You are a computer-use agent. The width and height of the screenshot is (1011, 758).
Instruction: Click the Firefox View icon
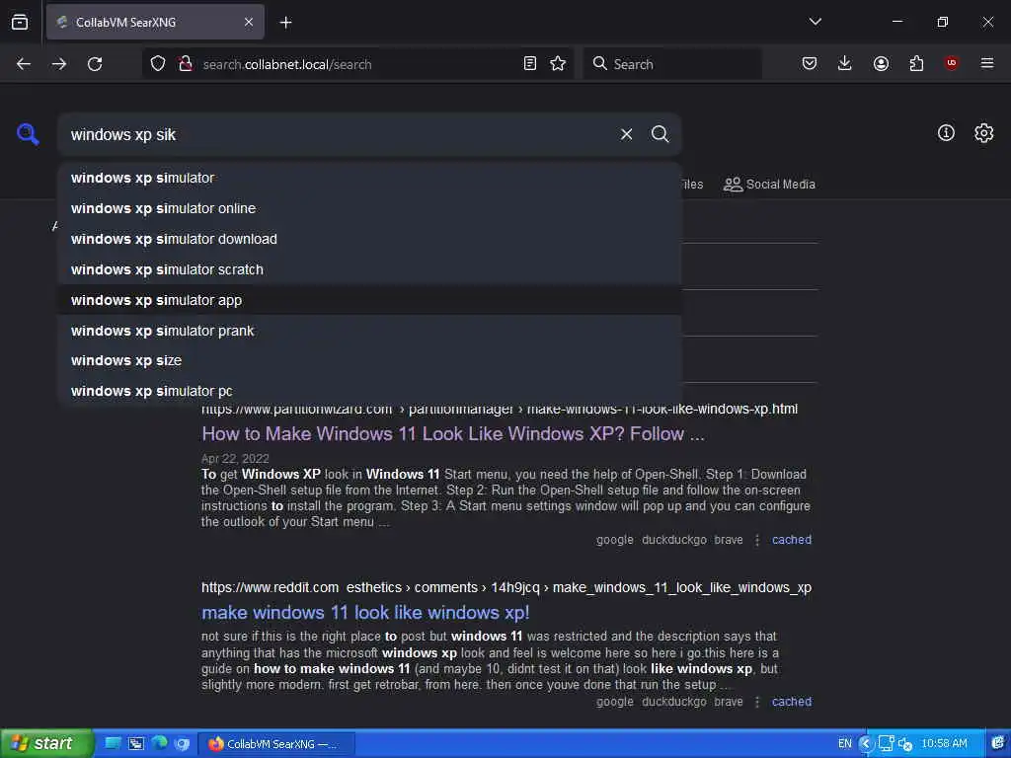pos(20,22)
